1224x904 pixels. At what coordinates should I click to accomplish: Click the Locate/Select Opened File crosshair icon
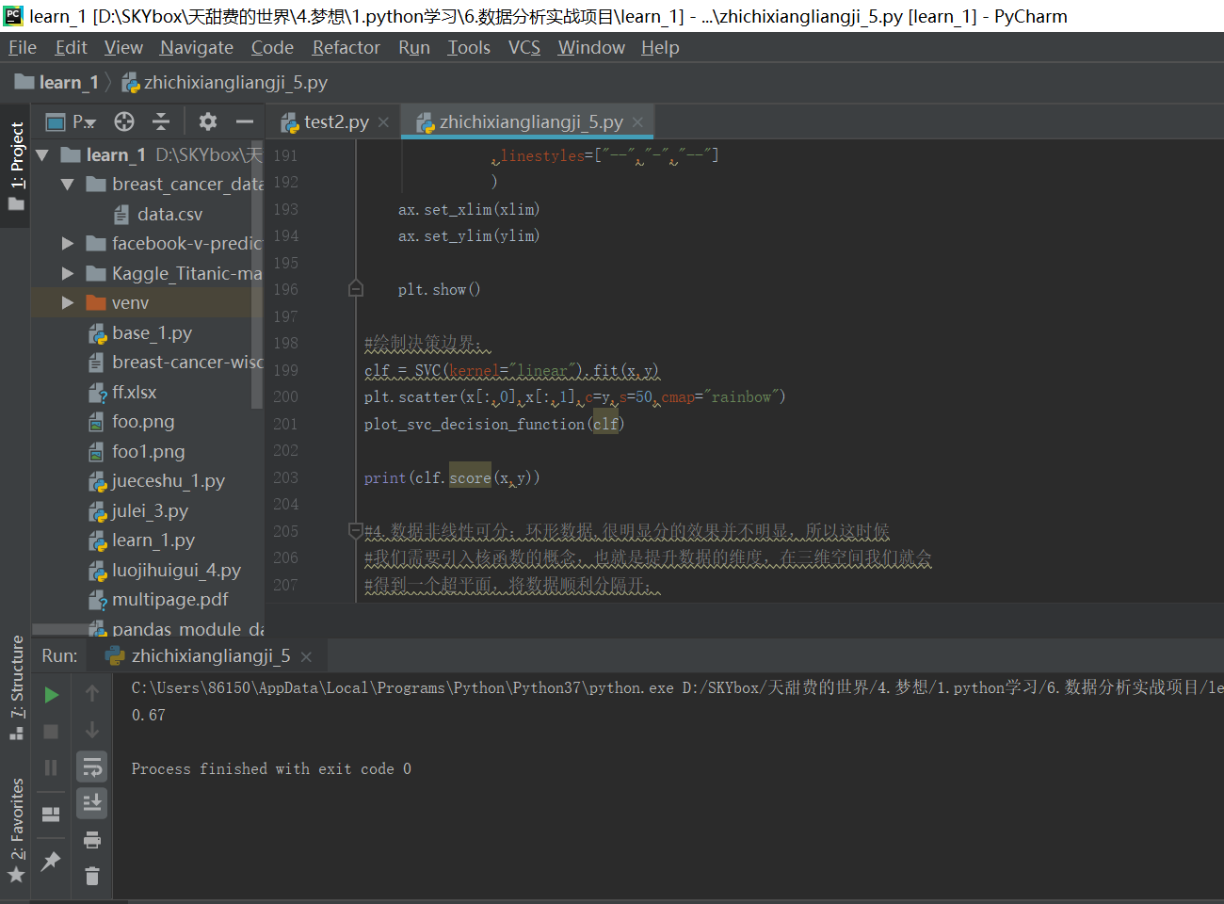pyautogui.click(x=122, y=121)
